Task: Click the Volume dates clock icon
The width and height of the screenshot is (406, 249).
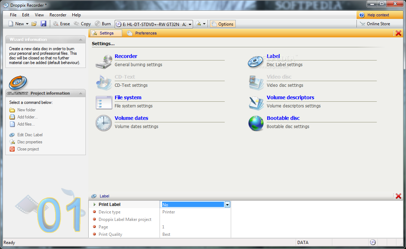Action: click(104, 123)
